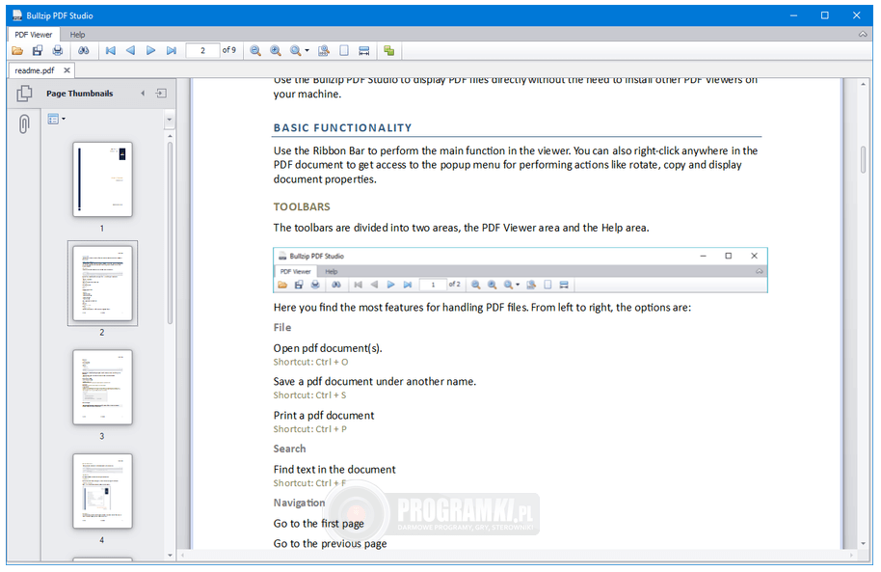Switch to the PDF Viewer ribbon tab
881x572 pixels.
click(33, 35)
